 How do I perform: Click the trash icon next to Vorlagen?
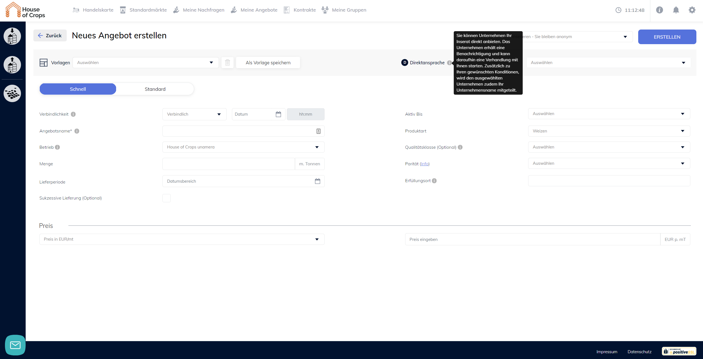(227, 63)
